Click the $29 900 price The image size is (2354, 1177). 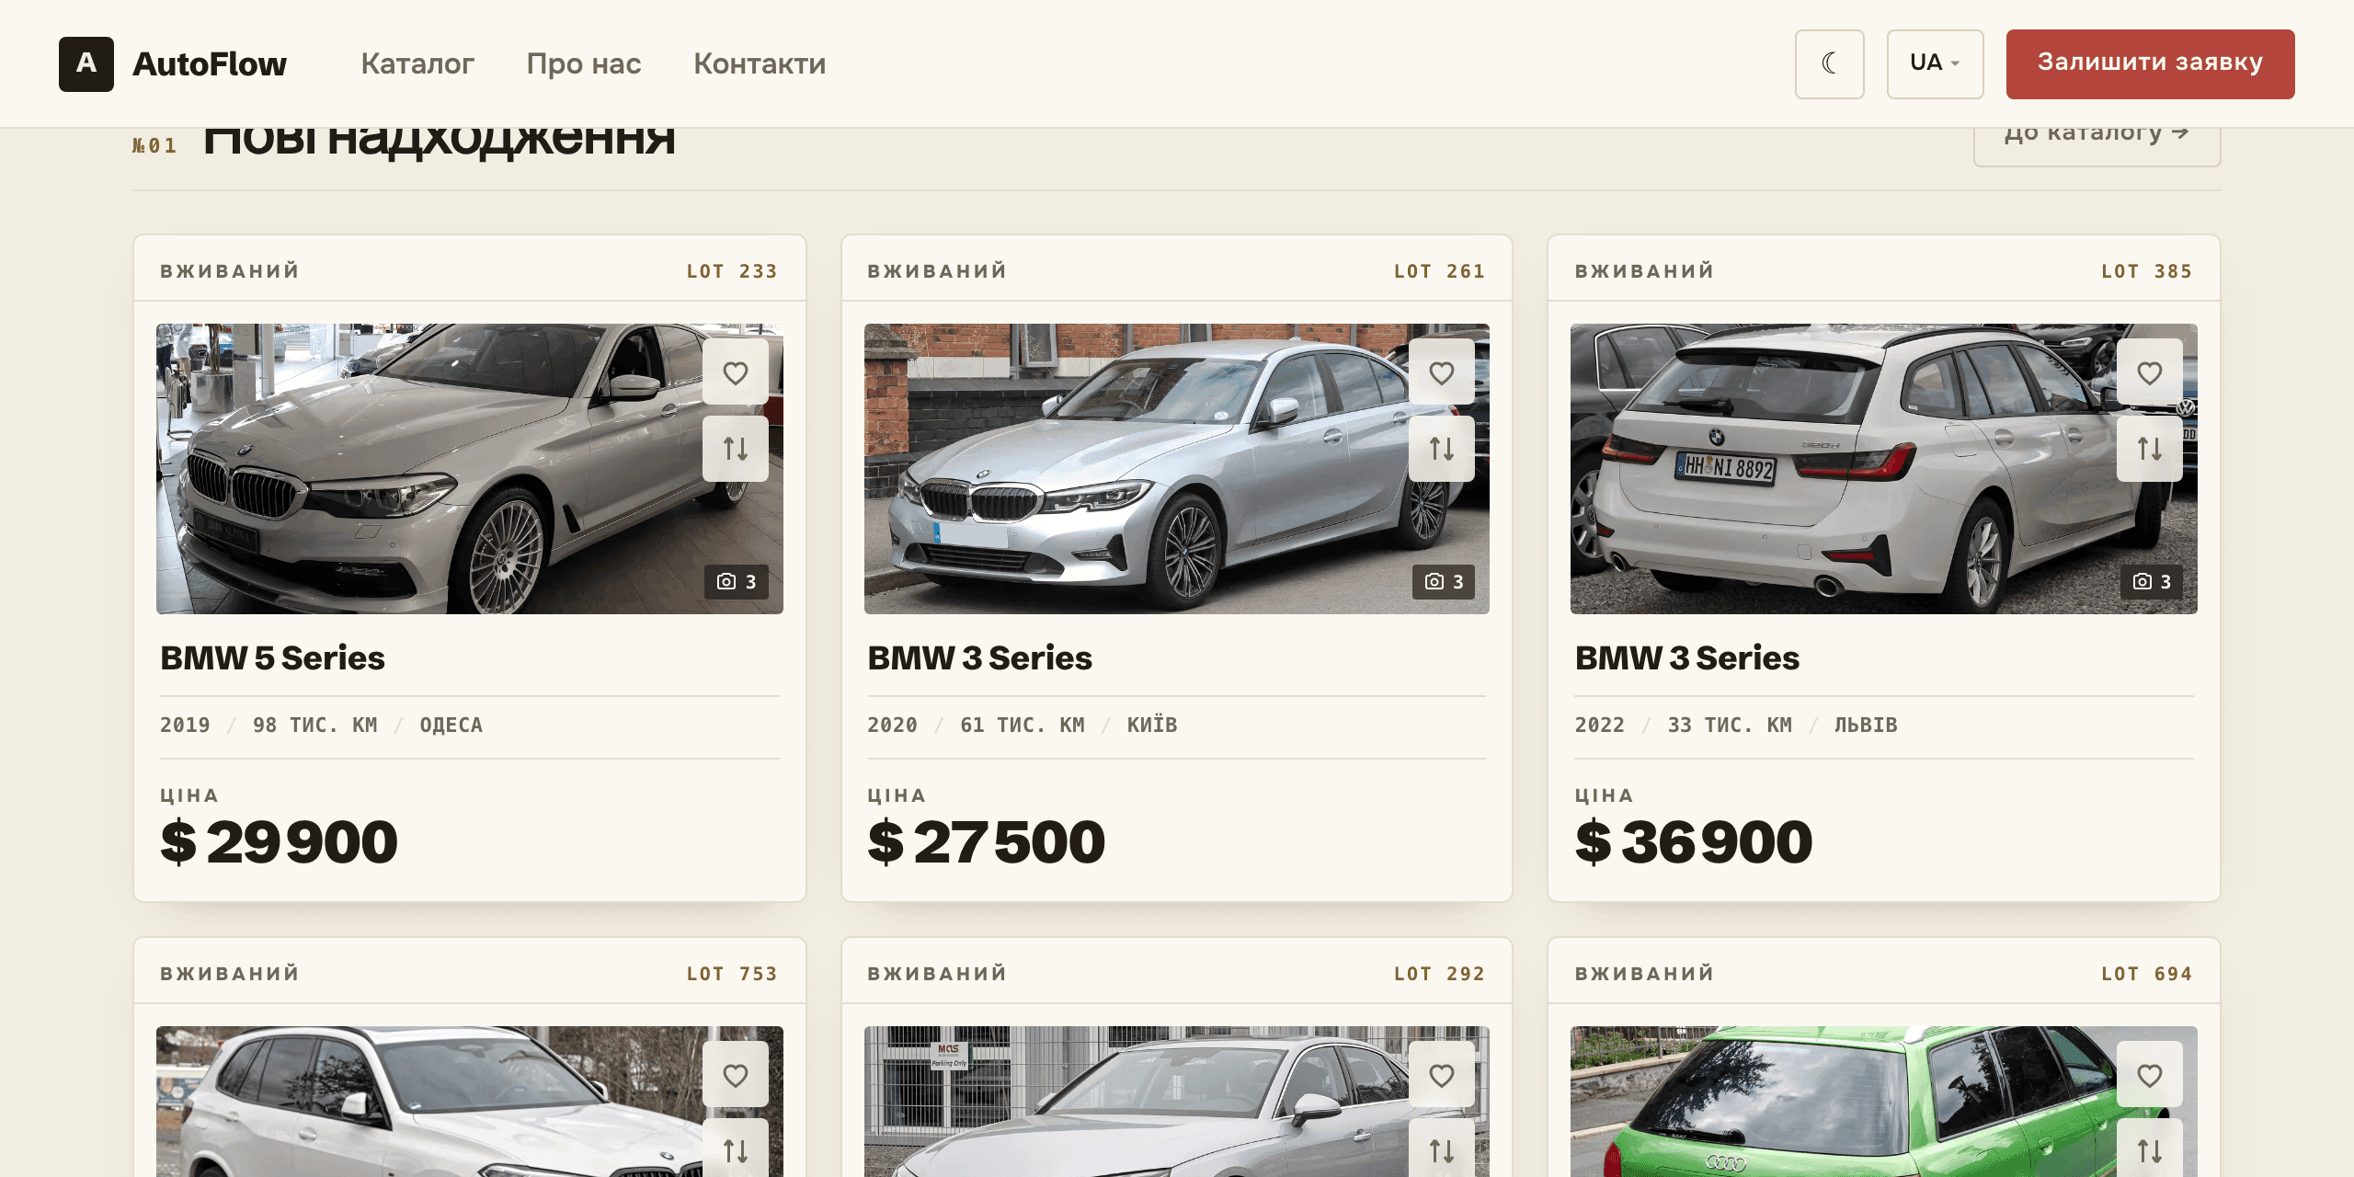tap(279, 842)
